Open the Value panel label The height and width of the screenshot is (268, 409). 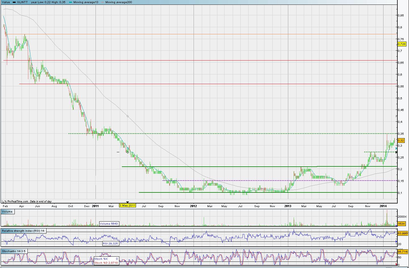(x=6, y=2)
